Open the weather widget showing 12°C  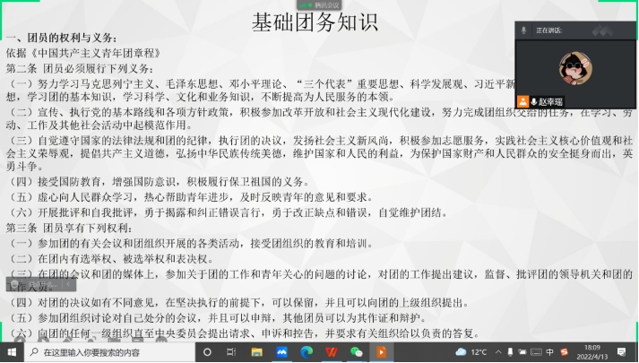(473, 352)
